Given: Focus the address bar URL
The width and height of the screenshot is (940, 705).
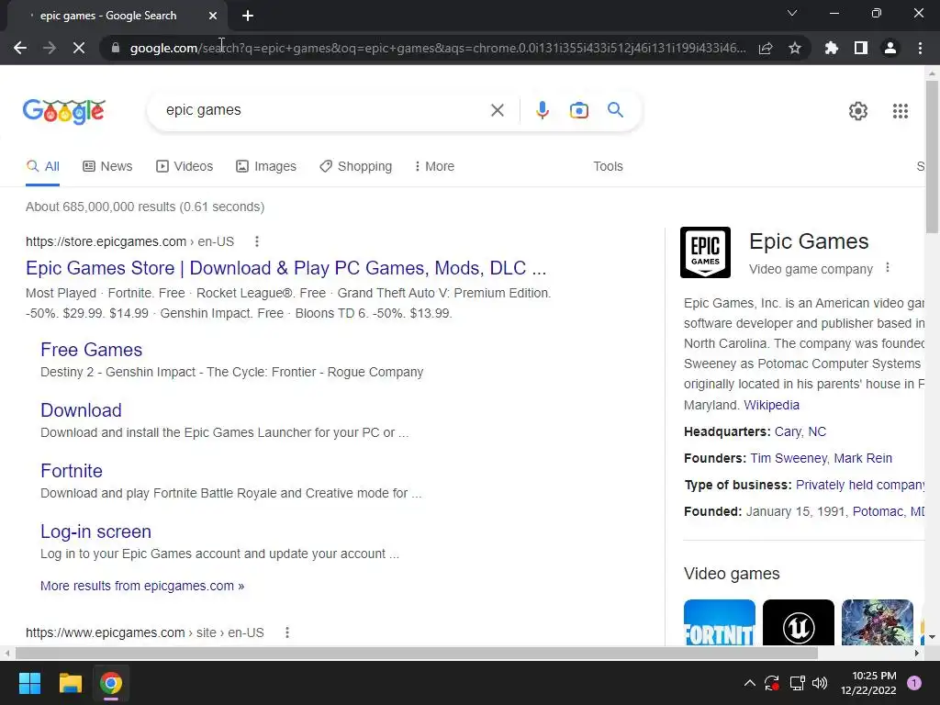Looking at the screenshot, I should 438,48.
